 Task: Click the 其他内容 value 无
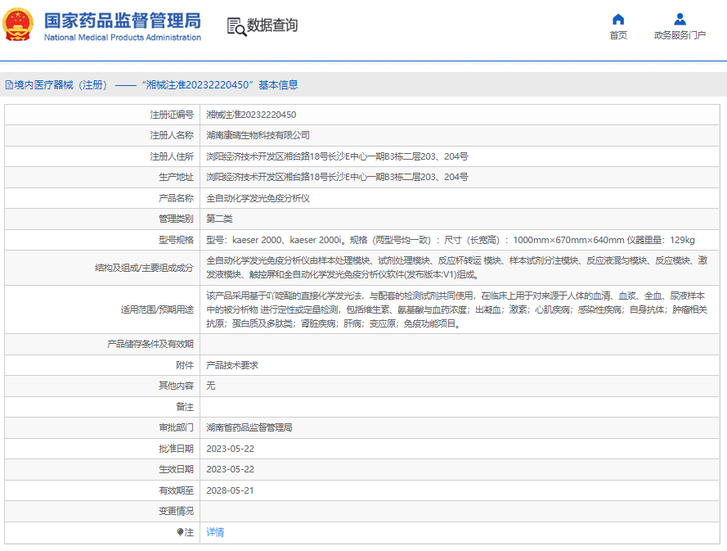pos(210,386)
